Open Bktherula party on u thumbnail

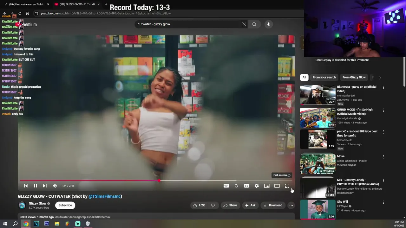click(318, 95)
